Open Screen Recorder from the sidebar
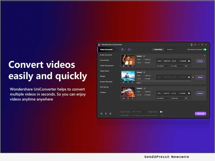 [x=106, y=82]
